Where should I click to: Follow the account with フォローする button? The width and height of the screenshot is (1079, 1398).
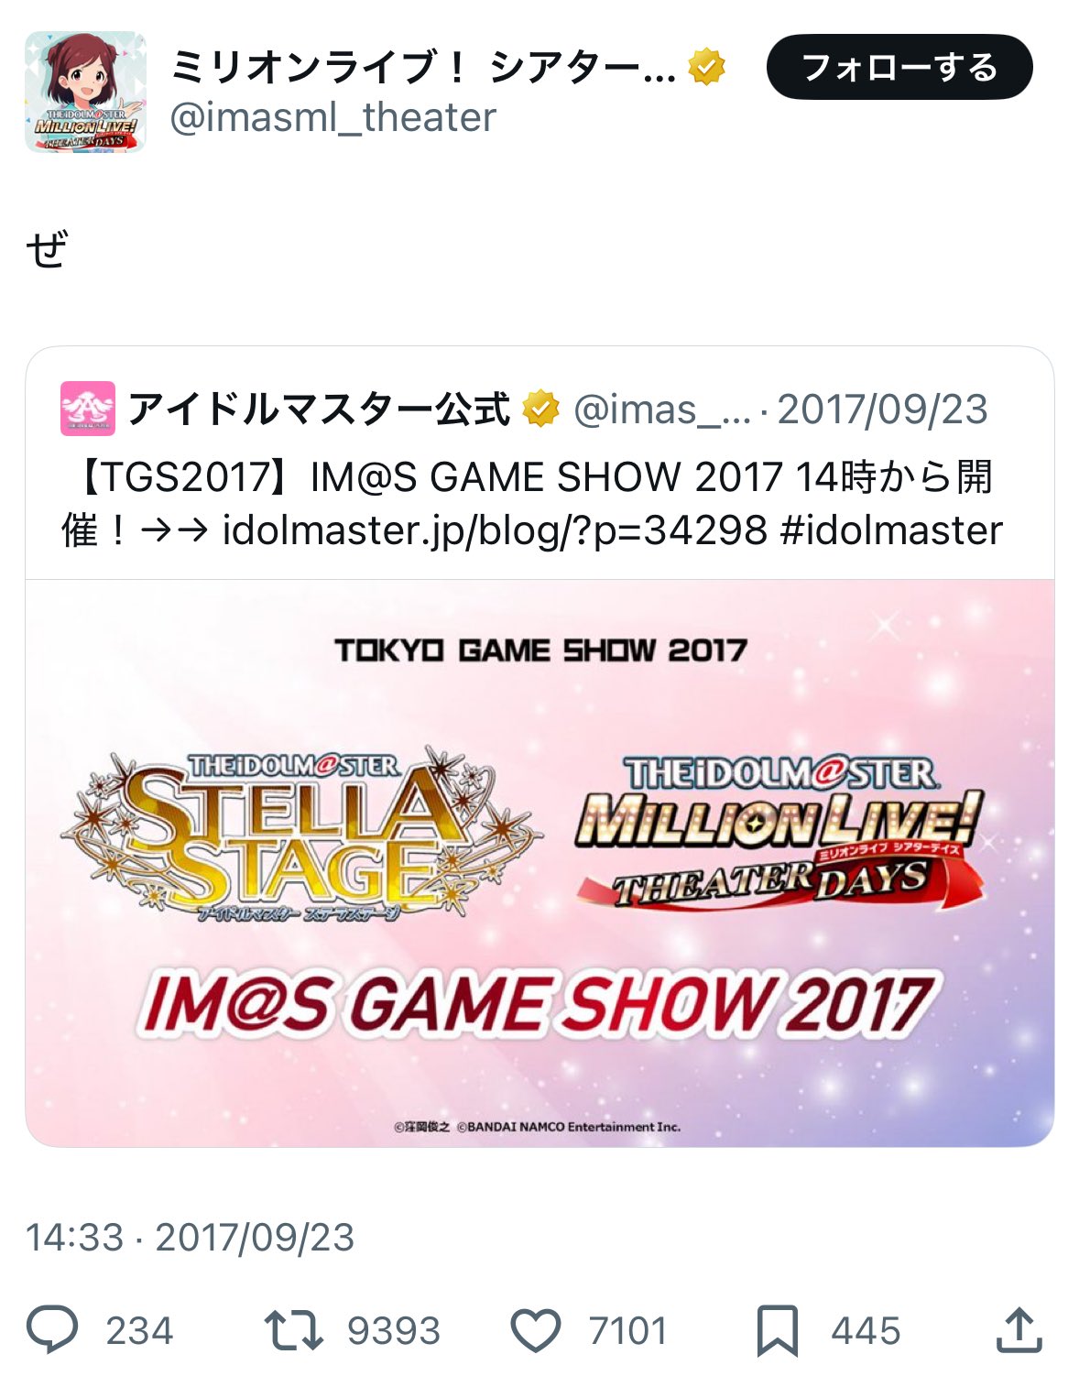(x=899, y=67)
